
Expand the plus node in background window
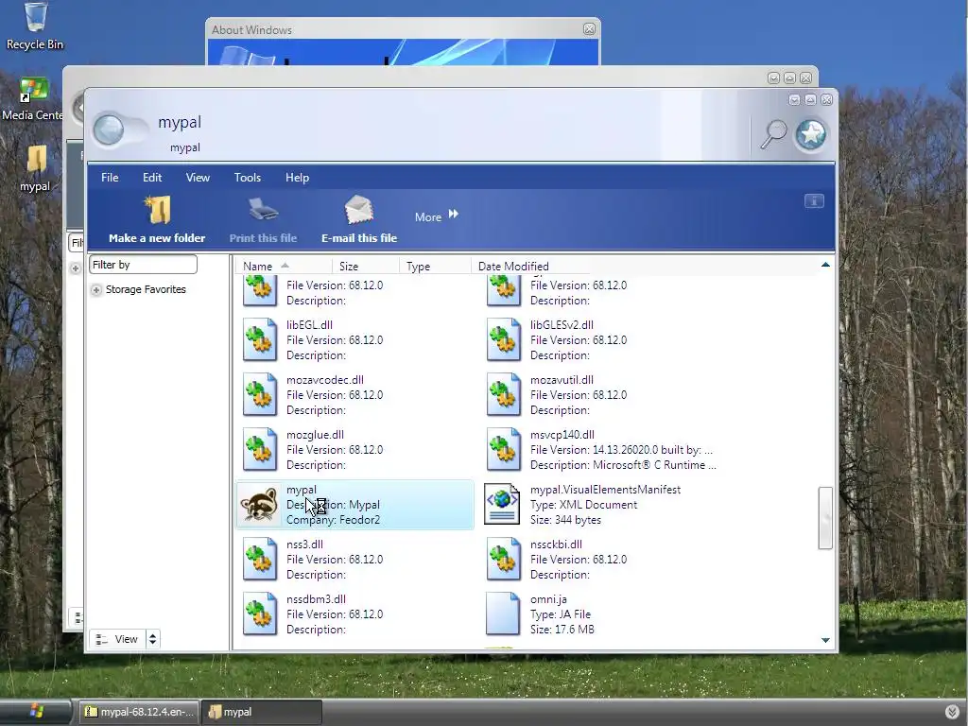[x=76, y=268]
